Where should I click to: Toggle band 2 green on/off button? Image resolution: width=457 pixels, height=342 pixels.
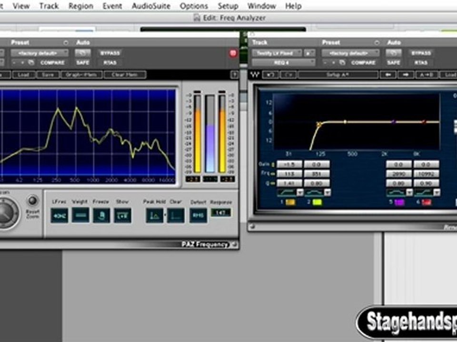(317, 202)
